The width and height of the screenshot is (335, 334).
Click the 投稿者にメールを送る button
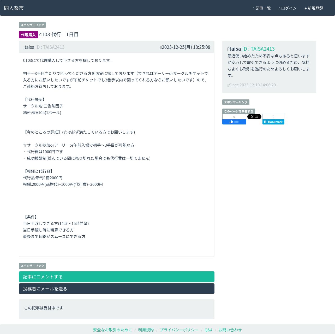[x=117, y=289]
